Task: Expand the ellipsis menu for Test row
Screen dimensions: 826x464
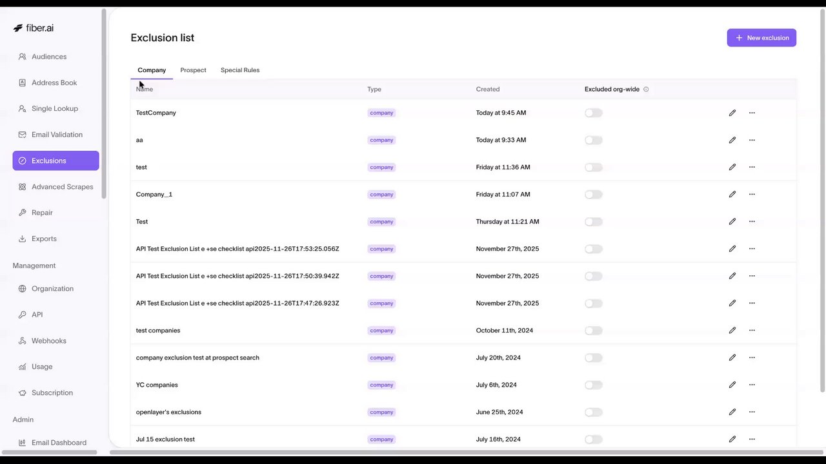Action: tap(752, 222)
